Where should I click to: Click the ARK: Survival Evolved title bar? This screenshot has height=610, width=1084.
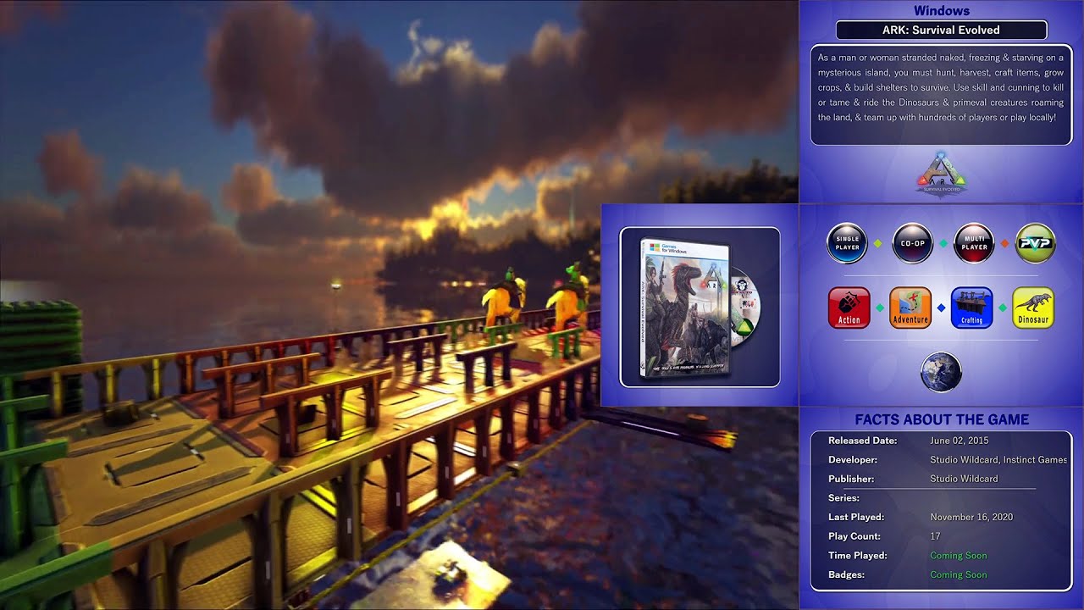(941, 30)
